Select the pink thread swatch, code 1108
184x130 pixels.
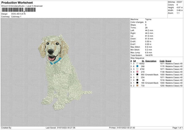(x=137, y=71)
